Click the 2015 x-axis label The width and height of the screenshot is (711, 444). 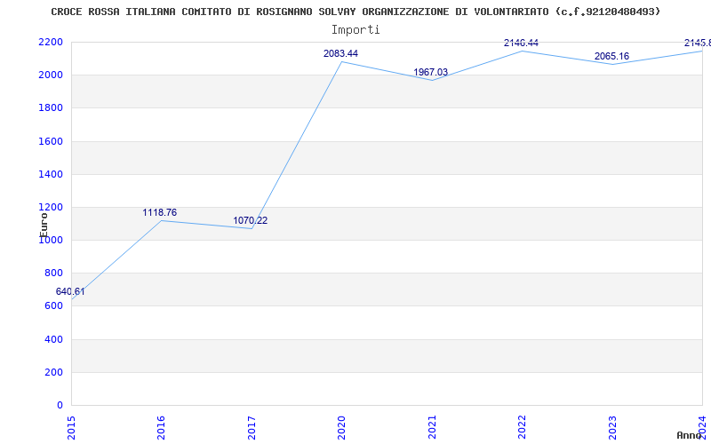click(71, 427)
